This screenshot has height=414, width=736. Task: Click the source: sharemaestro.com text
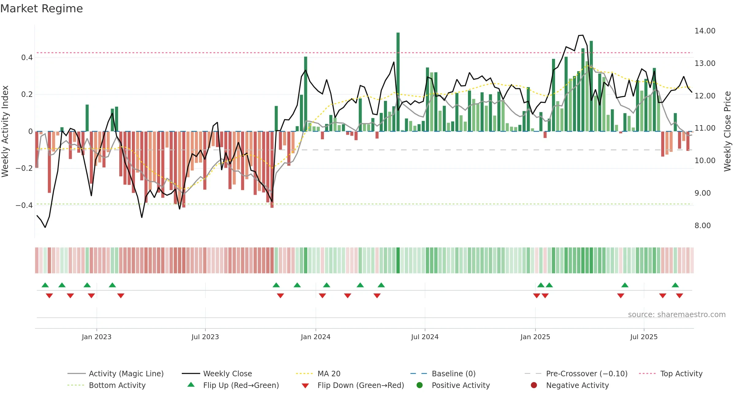tap(677, 315)
